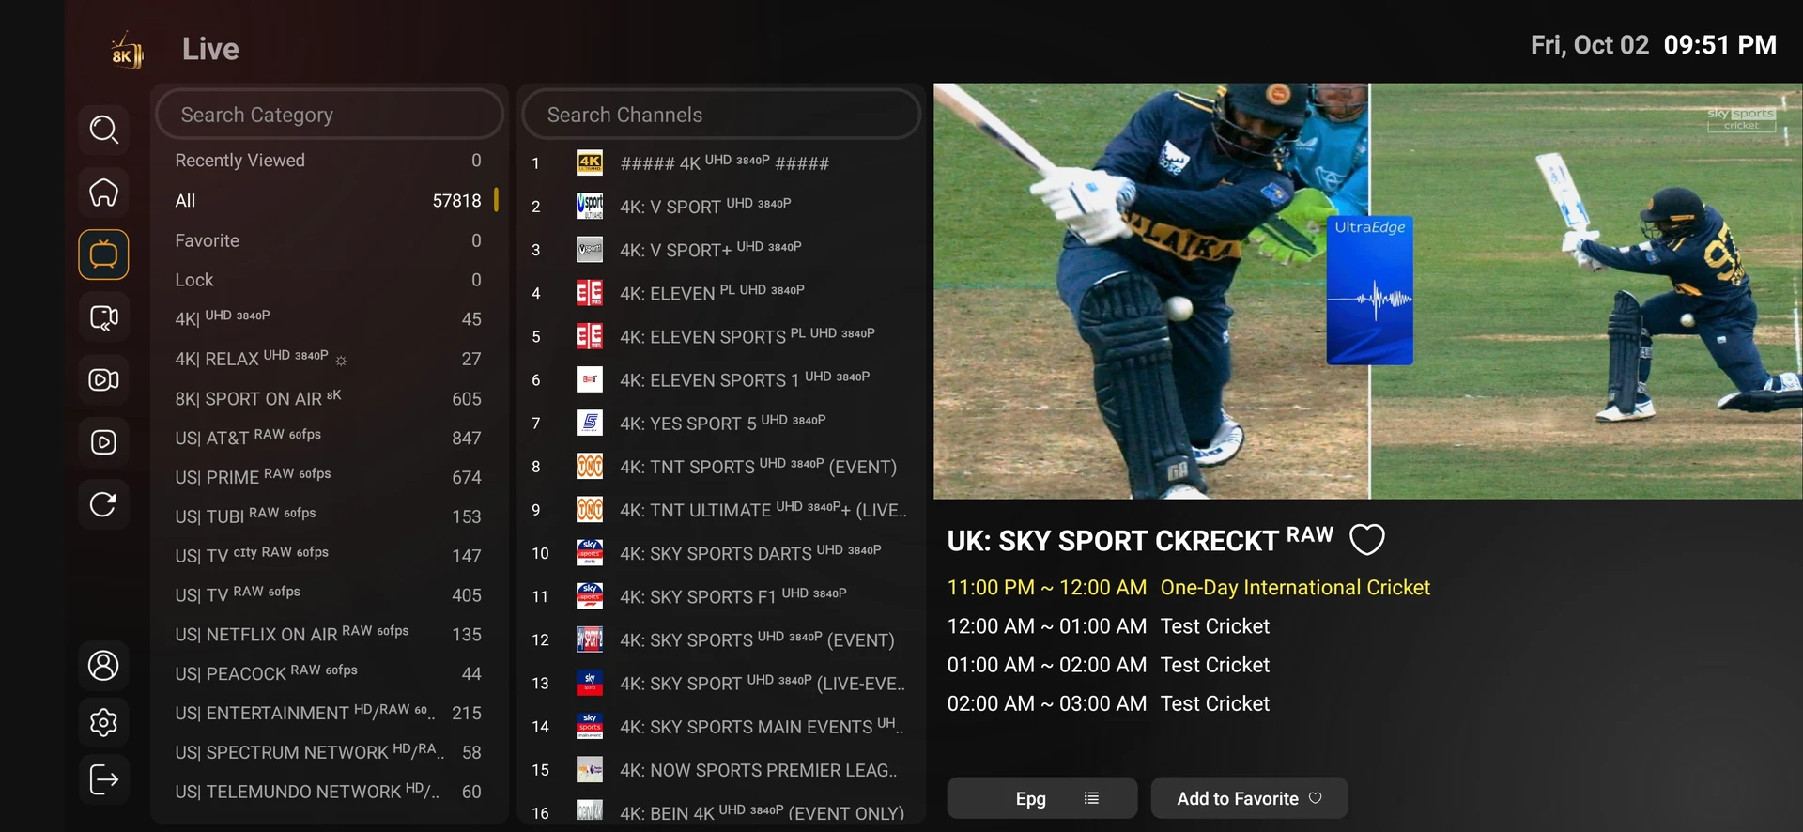This screenshot has height=832, width=1803.
Task: Play channel 13 4K: SKY SPORT (LIVE-EVE..
Action: click(720, 684)
